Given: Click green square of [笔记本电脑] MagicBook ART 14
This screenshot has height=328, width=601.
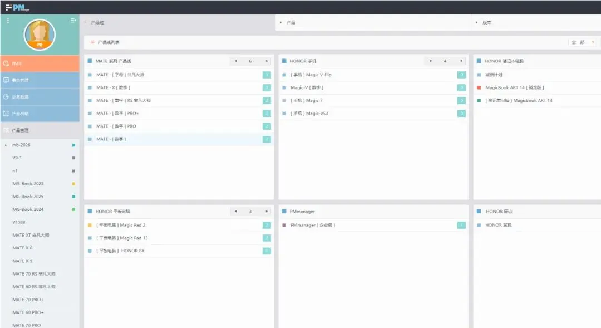Looking at the screenshot, I should (479, 100).
